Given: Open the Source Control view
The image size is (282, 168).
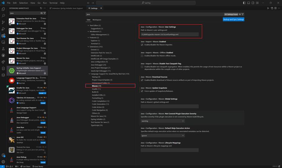Looking at the screenshot, I should point(3,22).
